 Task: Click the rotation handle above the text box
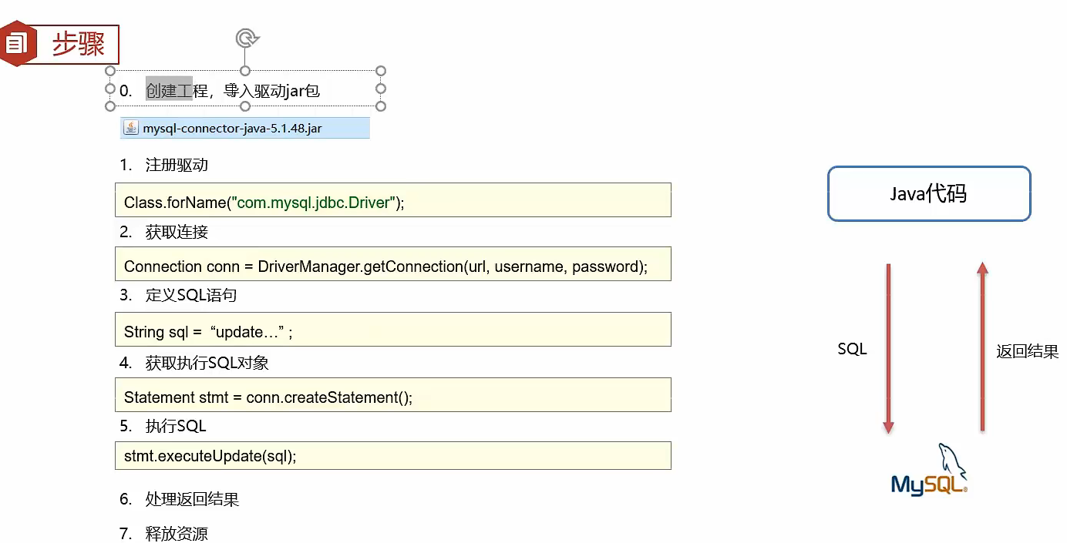pyautogui.click(x=246, y=39)
